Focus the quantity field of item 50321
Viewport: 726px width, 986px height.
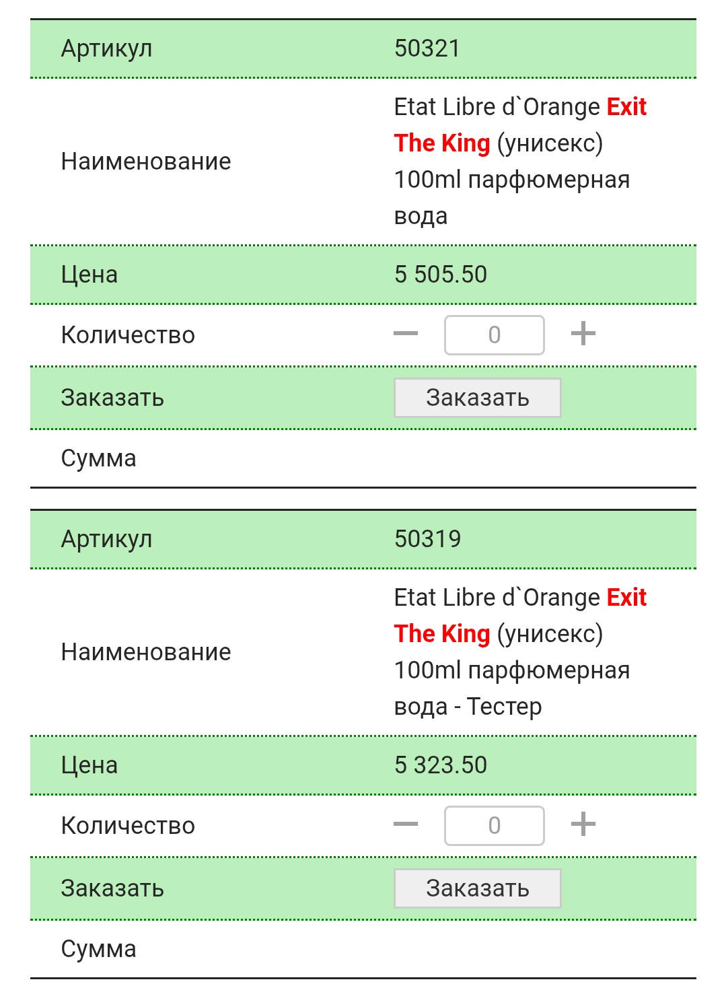[495, 335]
